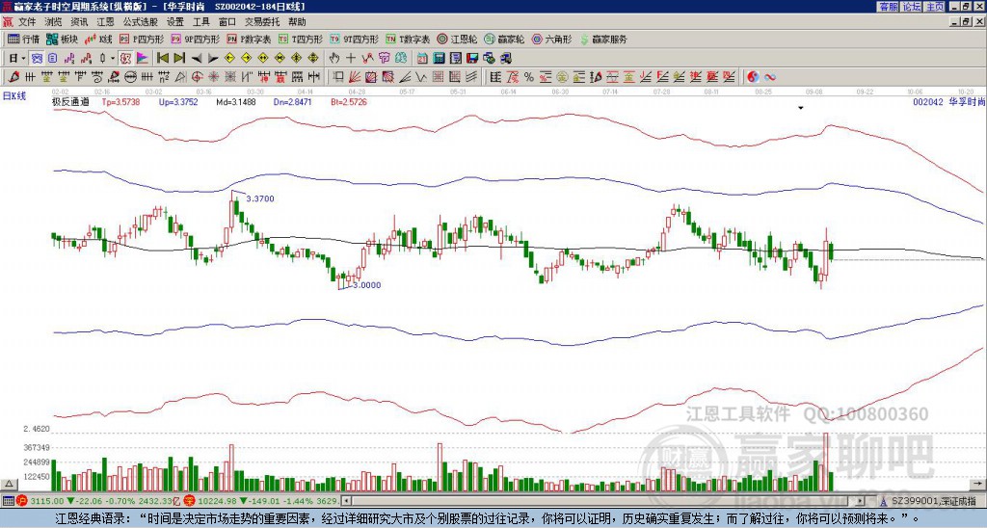Select the Up=3.3752 indicator value

[178, 101]
